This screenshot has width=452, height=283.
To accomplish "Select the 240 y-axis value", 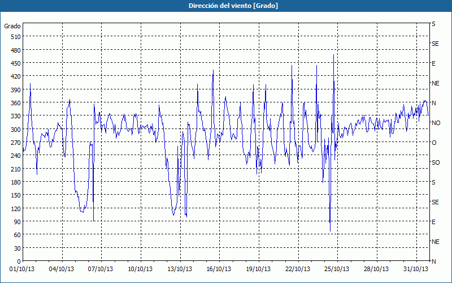I will 16,156.
